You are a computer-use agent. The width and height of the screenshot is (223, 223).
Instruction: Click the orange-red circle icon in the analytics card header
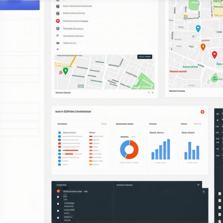coord(203,112)
